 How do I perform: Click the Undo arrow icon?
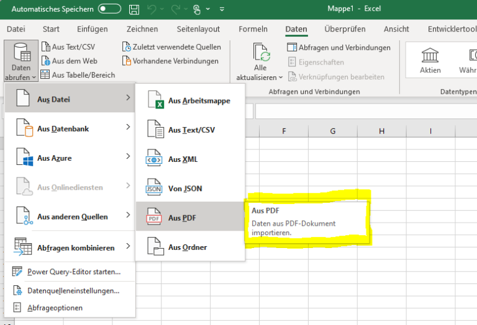click(x=152, y=9)
